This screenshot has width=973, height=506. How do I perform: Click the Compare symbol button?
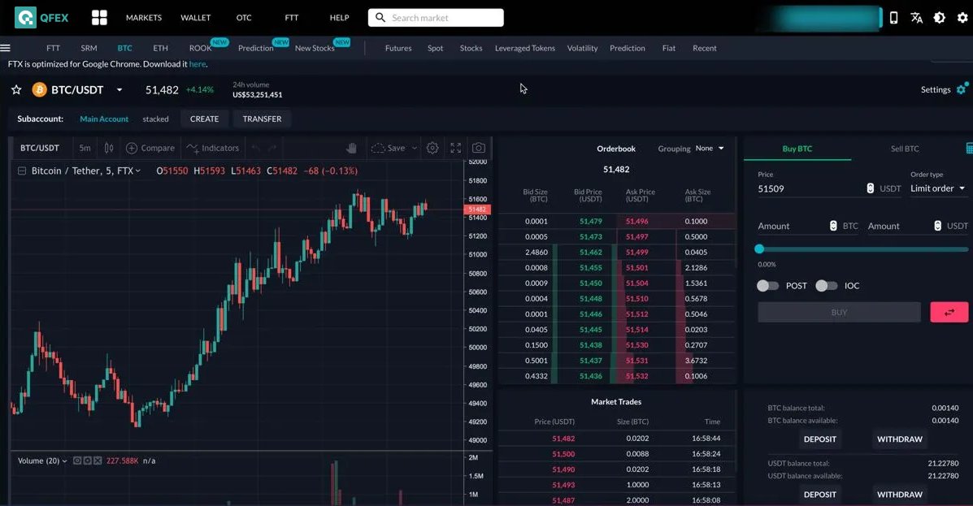(x=150, y=148)
